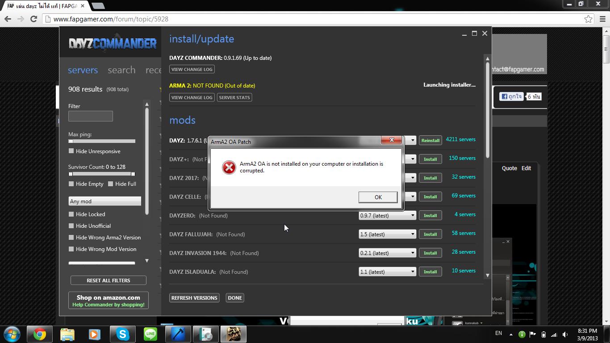Click Refresh Versions button
This screenshot has height=343, width=610.
pos(194,298)
